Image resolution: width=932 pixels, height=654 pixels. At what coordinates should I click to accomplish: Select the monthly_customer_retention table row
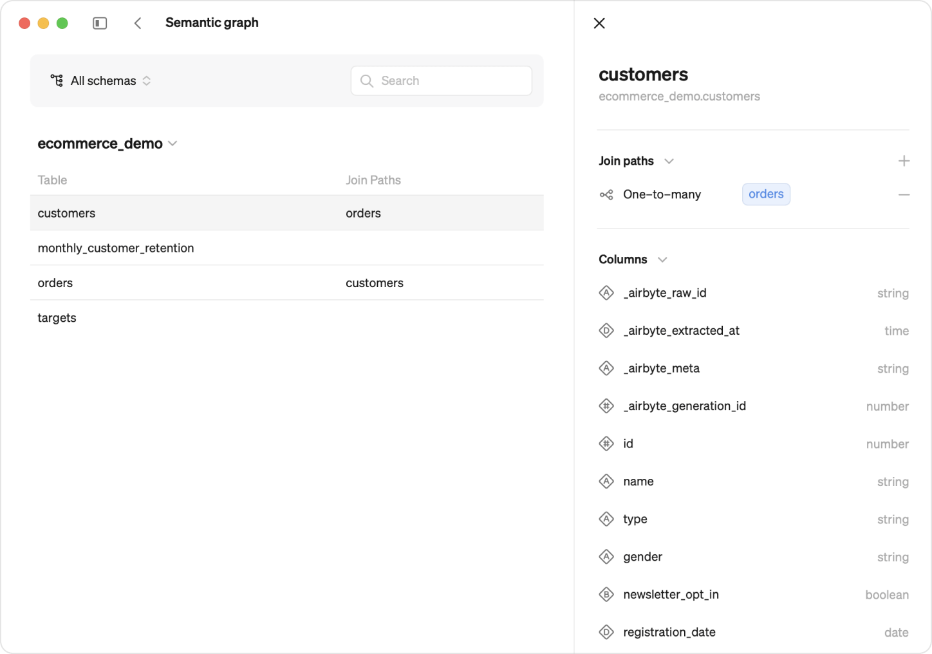click(x=116, y=248)
